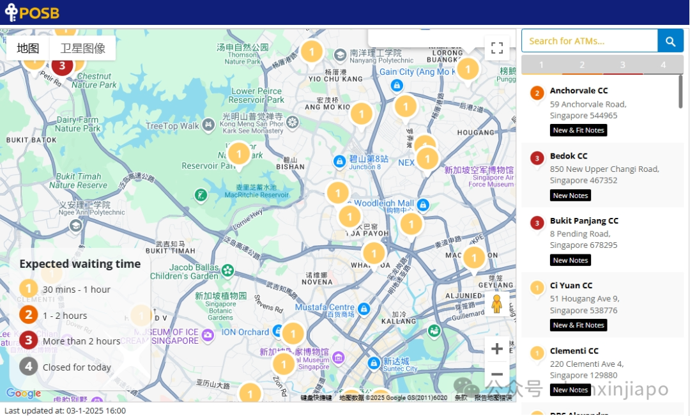Screen dimensions: 690x416
Task: Click yellow marker near Thomson Nature Park
Action: [x=312, y=53]
